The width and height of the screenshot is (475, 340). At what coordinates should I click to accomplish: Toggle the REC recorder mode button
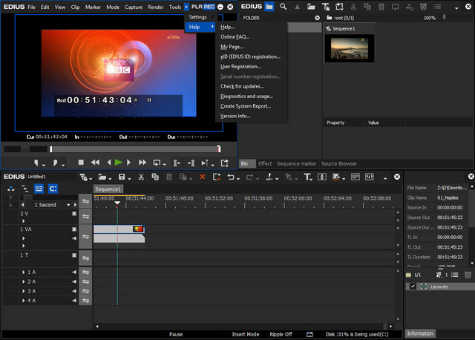[x=209, y=6]
